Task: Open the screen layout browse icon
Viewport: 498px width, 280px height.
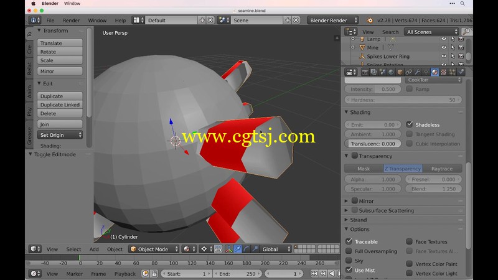Action: 138,20
